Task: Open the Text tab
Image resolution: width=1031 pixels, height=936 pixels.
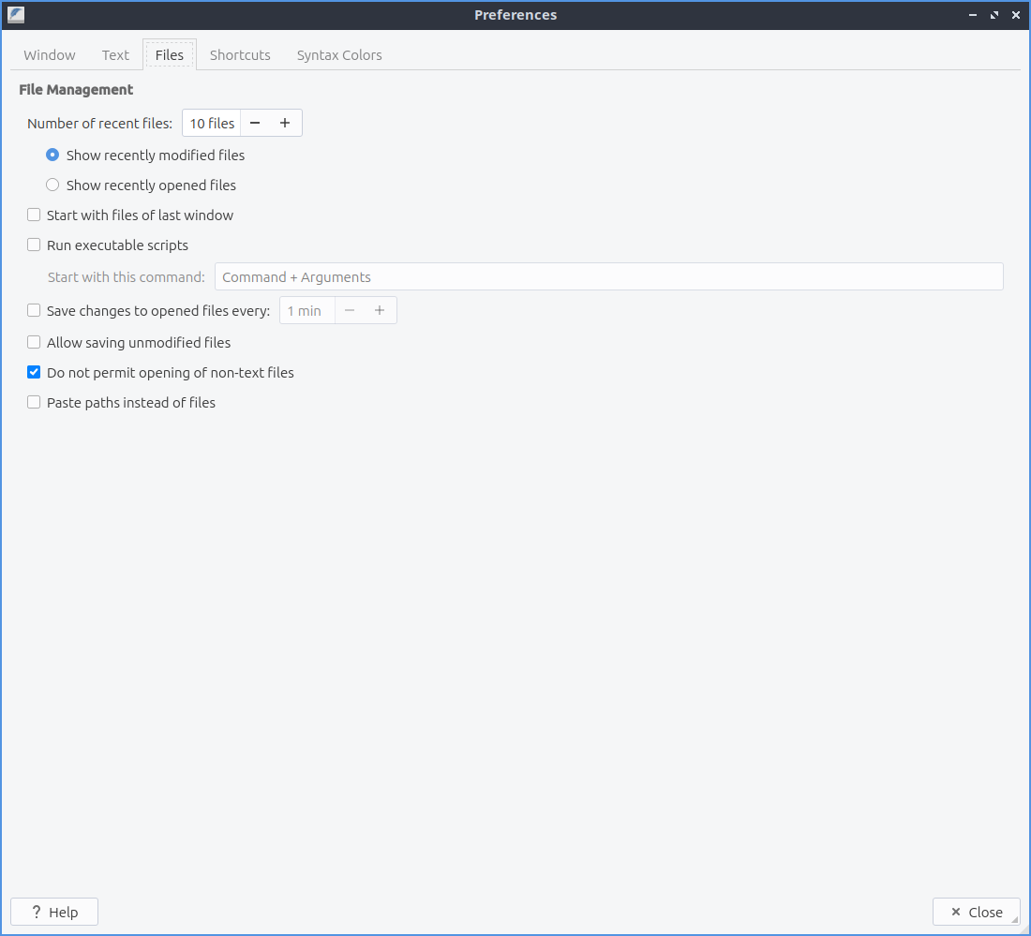Action: [x=115, y=55]
